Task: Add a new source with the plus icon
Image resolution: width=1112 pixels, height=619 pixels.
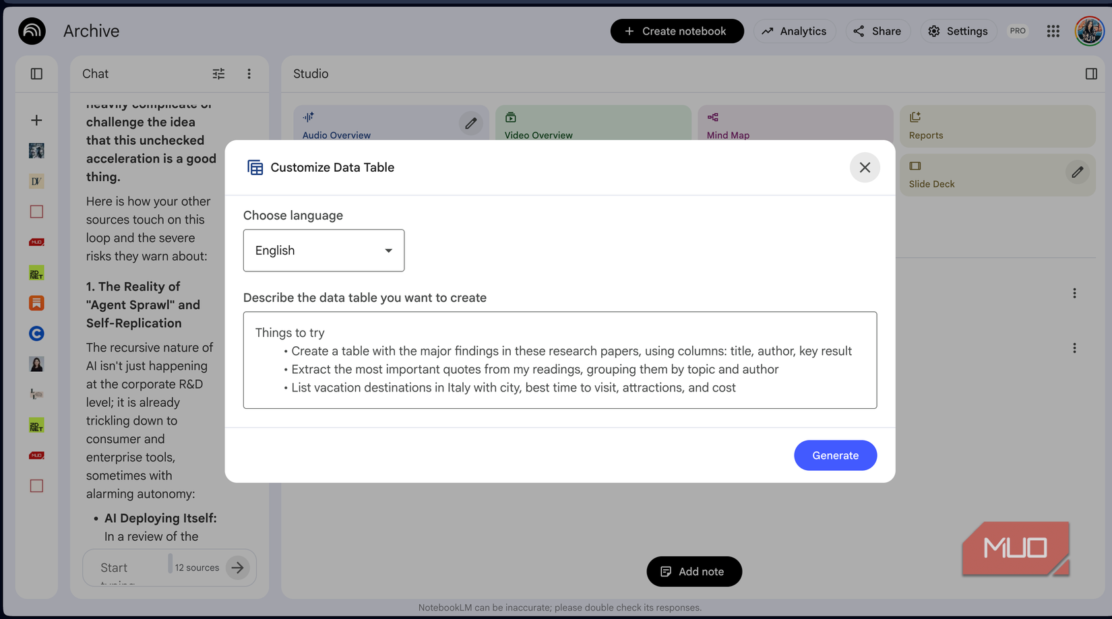Action: pos(36,120)
